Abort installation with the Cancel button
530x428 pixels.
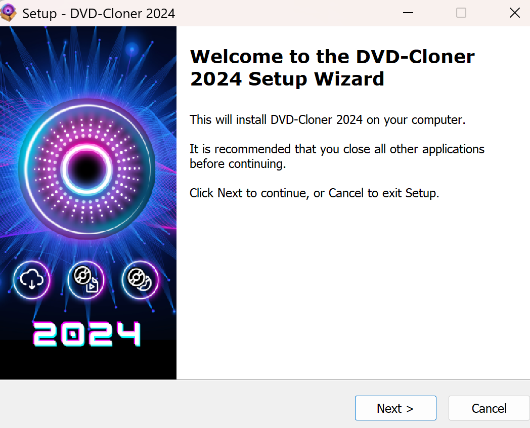tap(489, 408)
